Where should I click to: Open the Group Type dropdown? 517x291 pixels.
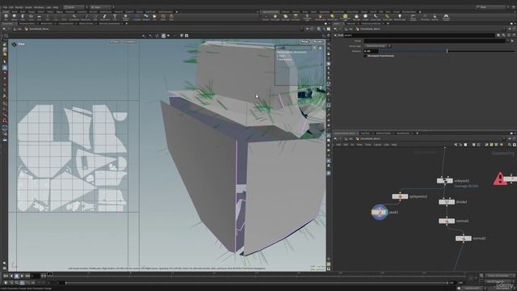377,46
